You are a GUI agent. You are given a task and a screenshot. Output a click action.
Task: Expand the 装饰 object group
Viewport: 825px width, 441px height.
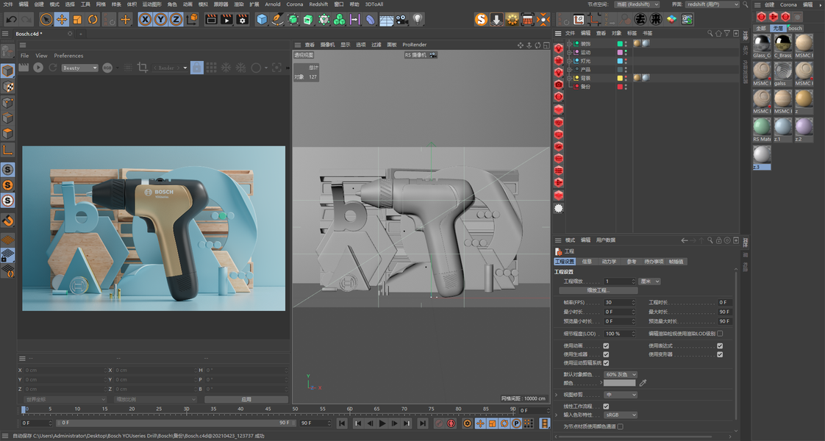(x=569, y=43)
